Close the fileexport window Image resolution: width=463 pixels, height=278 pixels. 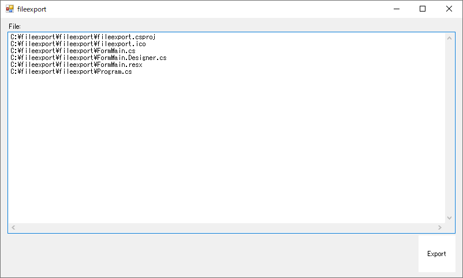449,9
